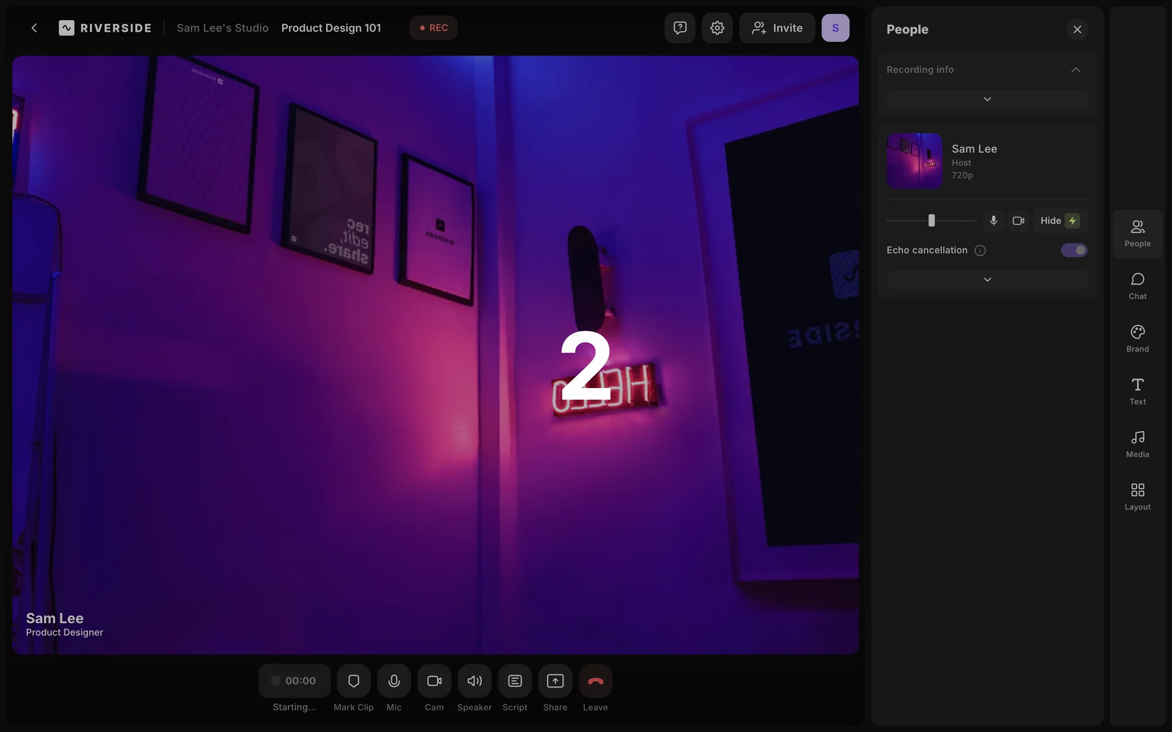This screenshot has height=732, width=1172.
Task: Open the Media panel icon
Action: click(1137, 443)
